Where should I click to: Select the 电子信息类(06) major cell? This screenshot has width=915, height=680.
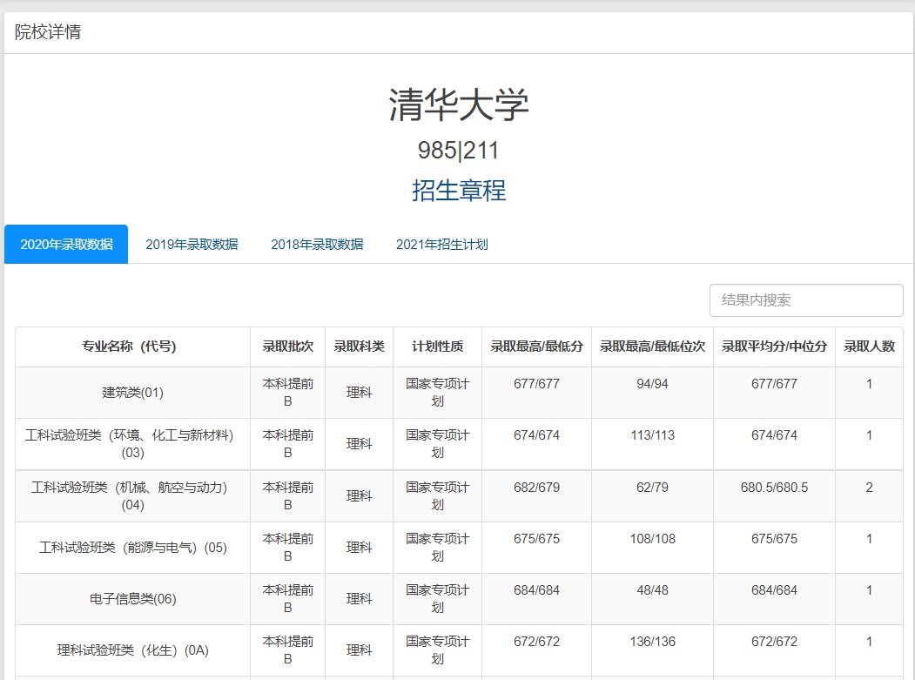[132, 599]
